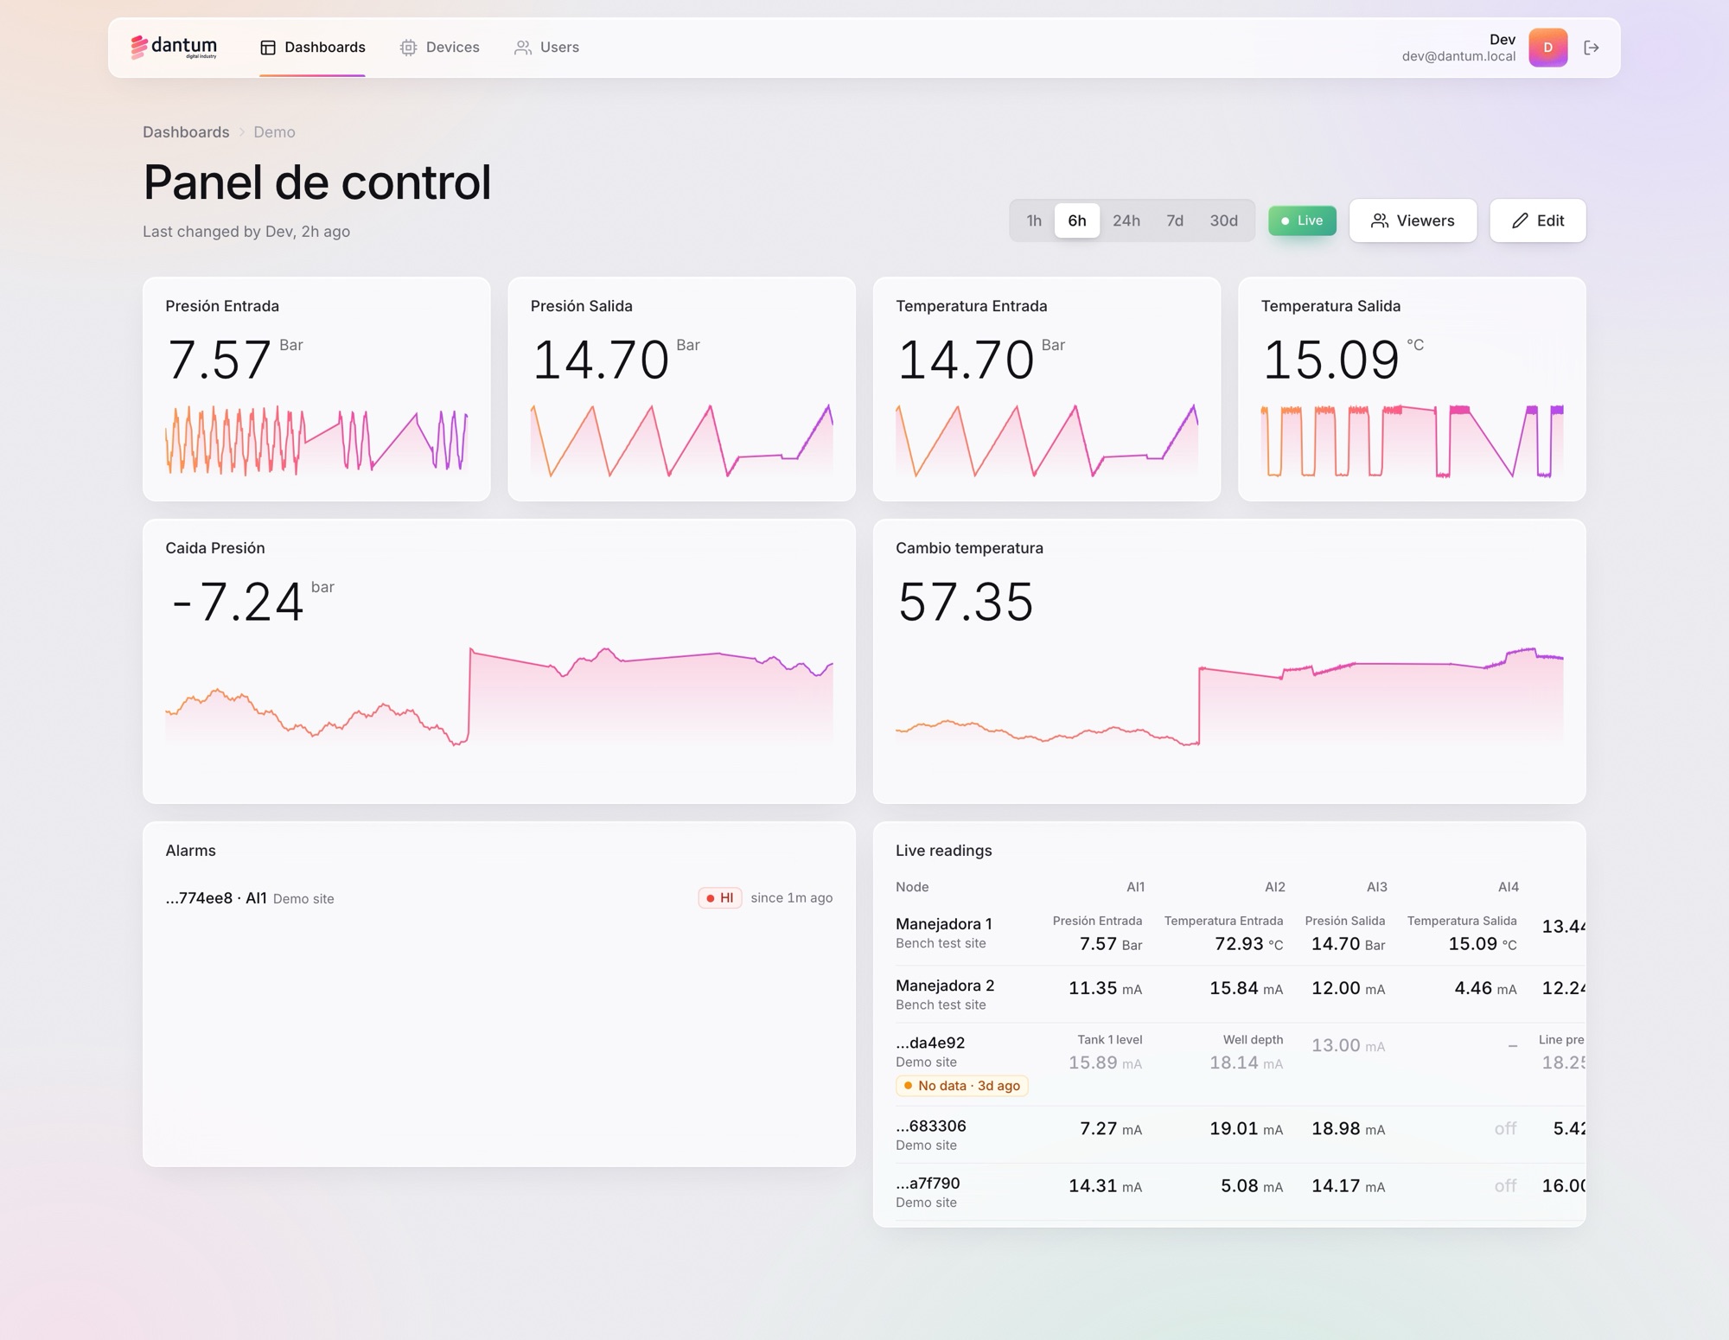Click the HI alarm badge
This screenshot has width=1729, height=1340.
(x=719, y=898)
